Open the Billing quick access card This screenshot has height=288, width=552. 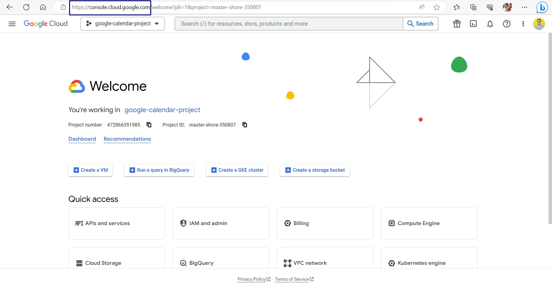point(325,223)
